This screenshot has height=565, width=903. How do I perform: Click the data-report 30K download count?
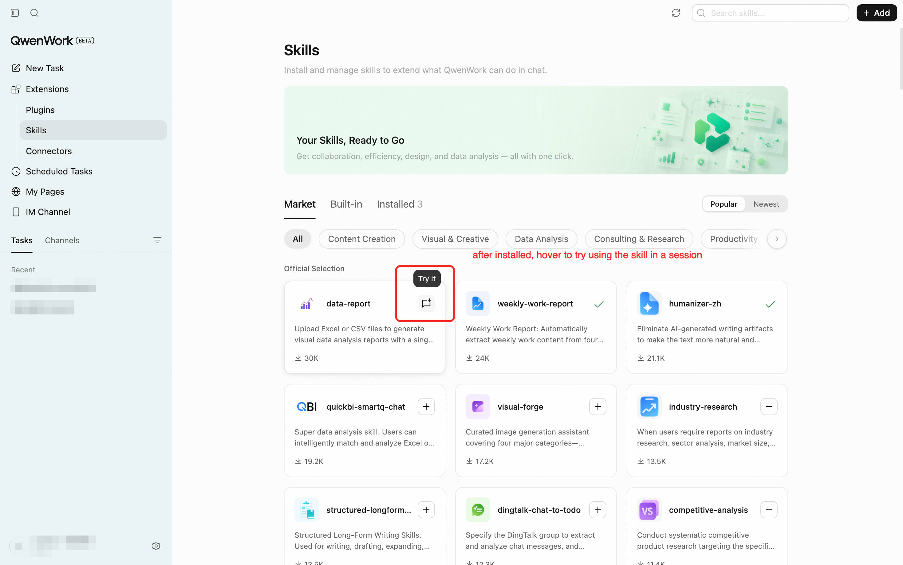(x=307, y=358)
